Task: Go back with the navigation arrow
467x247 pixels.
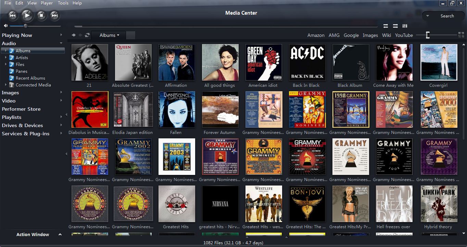Action: 74,35
